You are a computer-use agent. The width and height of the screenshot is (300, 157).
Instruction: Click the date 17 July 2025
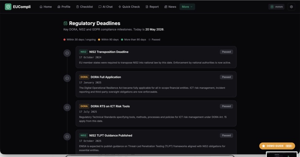point(88,112)
